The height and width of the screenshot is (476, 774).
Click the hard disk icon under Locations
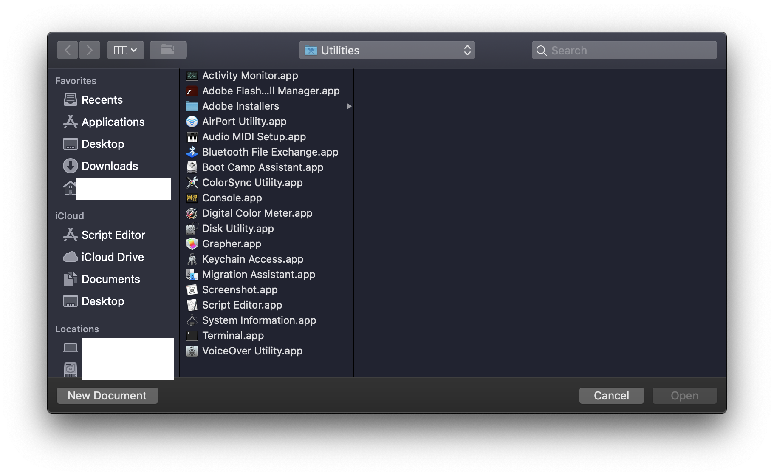71,369
